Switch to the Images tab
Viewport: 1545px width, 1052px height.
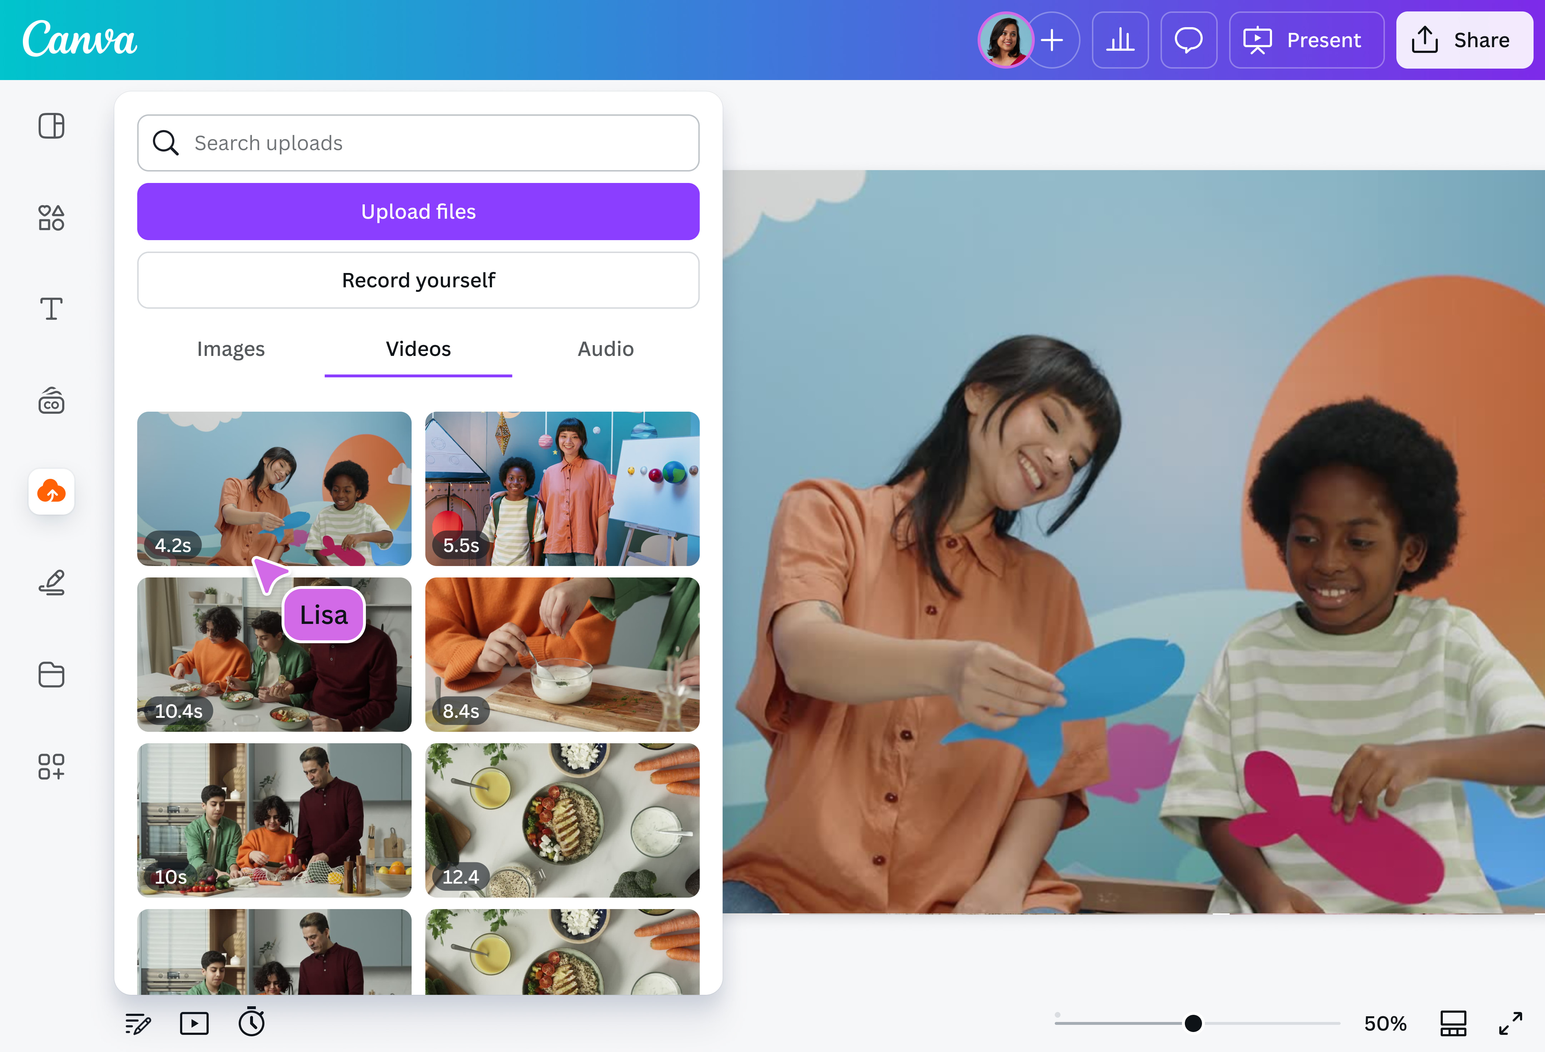(x=230, y=348)
